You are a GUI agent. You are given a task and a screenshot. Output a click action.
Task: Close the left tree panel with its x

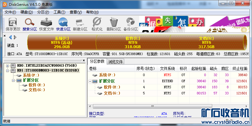(x=84, y=61)
